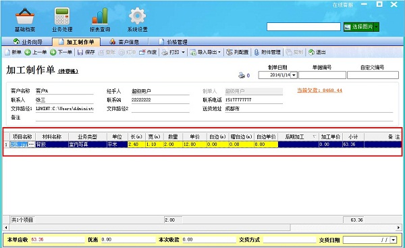Screen dimensions: 405x248
Task: Click the horizontal scrollbar right arrow
Action: 398,228
